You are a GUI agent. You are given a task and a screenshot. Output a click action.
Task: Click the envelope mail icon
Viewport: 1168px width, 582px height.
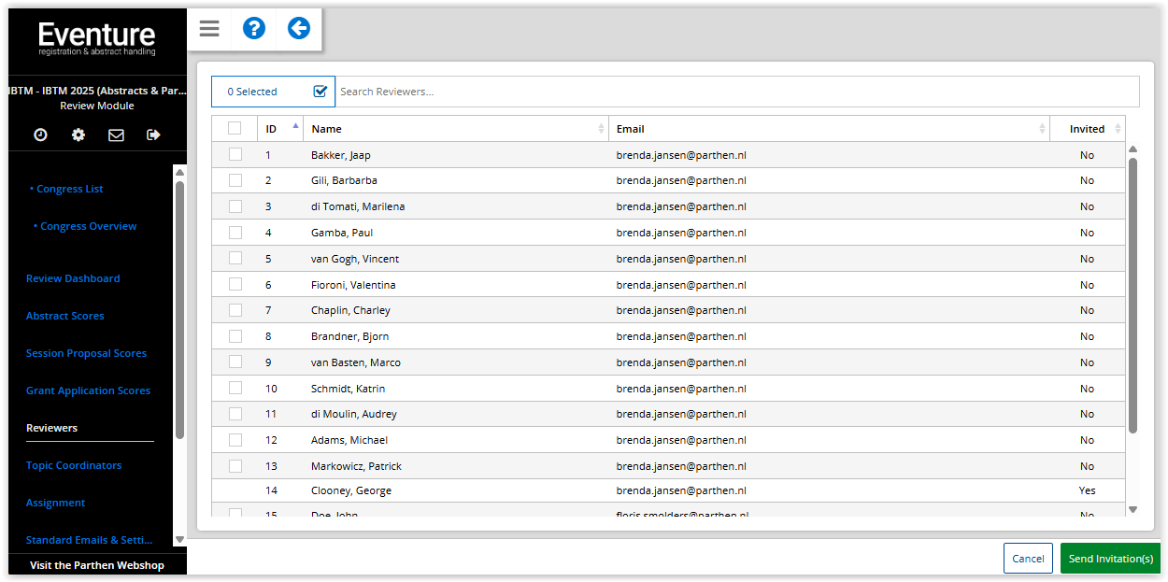(x=116, y=135)
